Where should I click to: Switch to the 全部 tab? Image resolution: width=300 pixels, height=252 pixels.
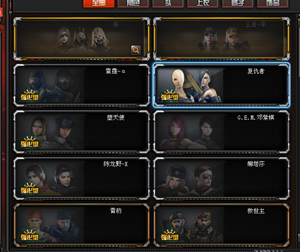99,4
